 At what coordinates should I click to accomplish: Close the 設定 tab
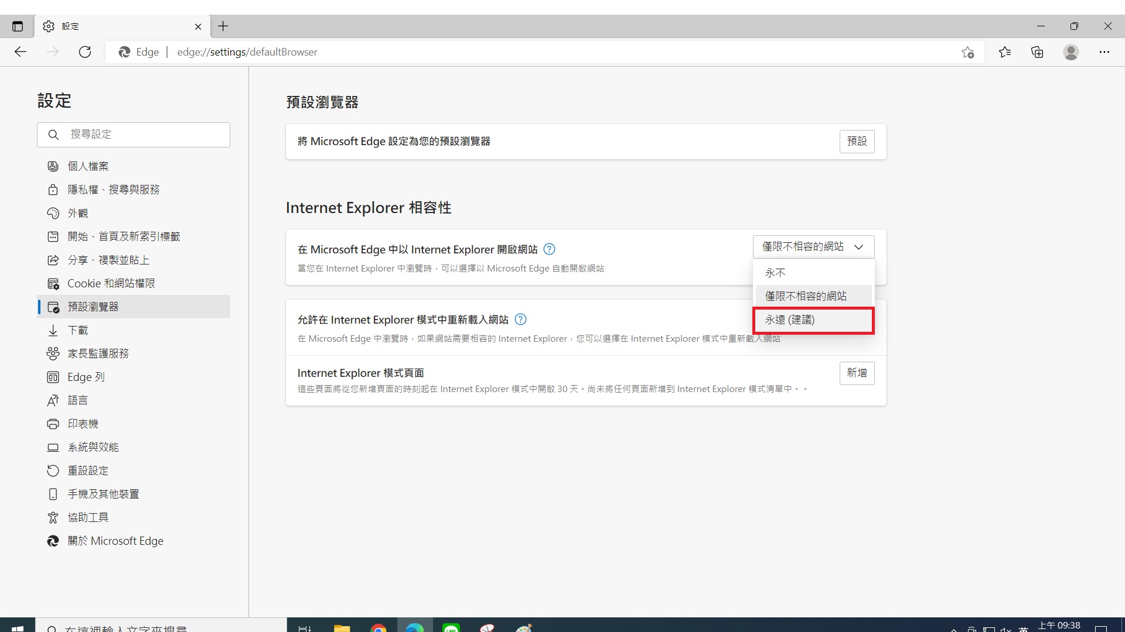tap(198, 26)
